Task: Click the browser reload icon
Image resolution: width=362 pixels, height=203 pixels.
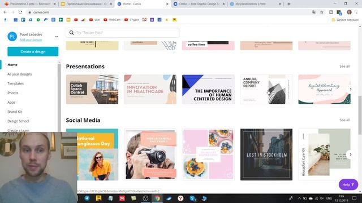Action: [x=20, y=12]
